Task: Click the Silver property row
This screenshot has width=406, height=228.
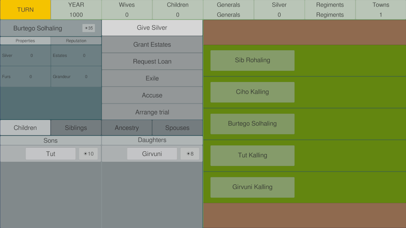Action: tap(25, 56)
